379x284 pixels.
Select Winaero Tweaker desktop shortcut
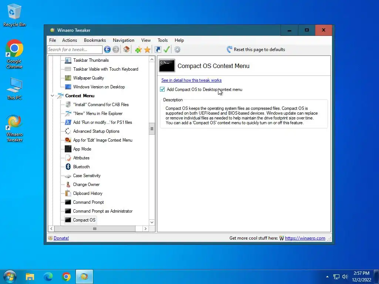[x=14, y=128]
